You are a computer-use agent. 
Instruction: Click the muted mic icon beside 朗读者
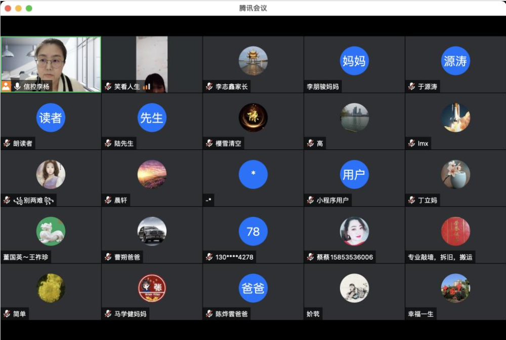click(x=7, y=143)
